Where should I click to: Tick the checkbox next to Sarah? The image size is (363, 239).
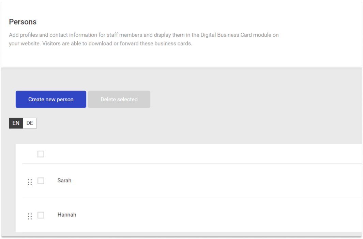(41, 181)
